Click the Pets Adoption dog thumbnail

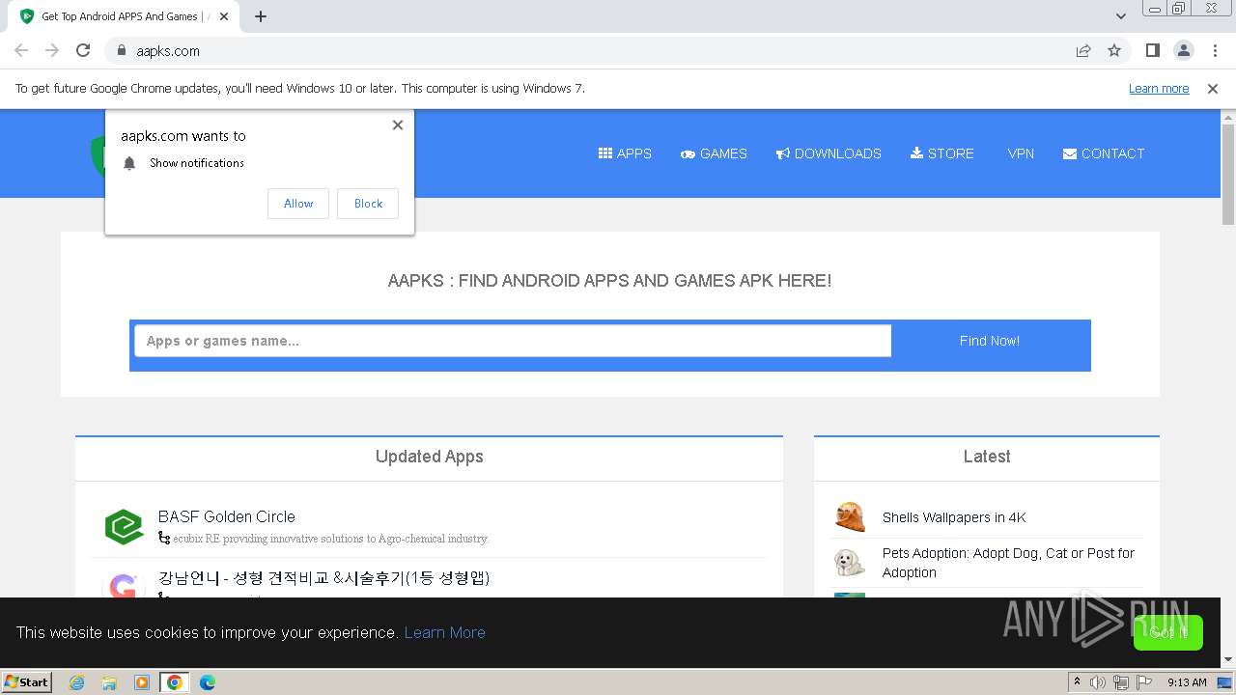[850, 562]
